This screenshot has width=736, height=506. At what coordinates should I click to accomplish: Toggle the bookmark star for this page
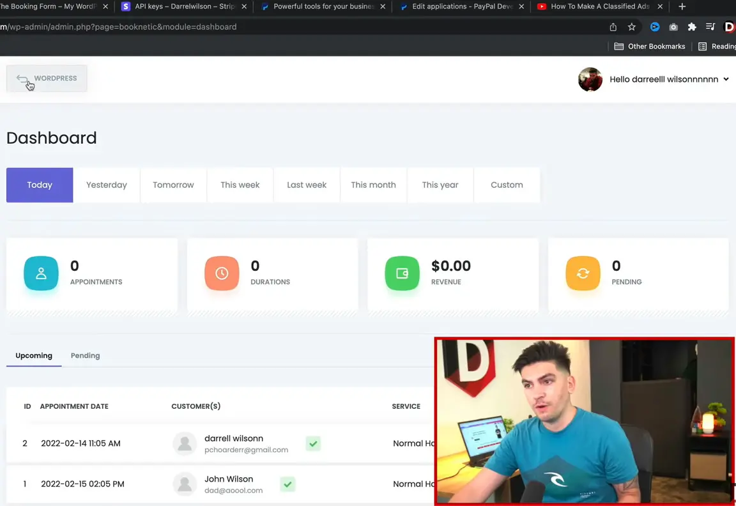[631, 27]
